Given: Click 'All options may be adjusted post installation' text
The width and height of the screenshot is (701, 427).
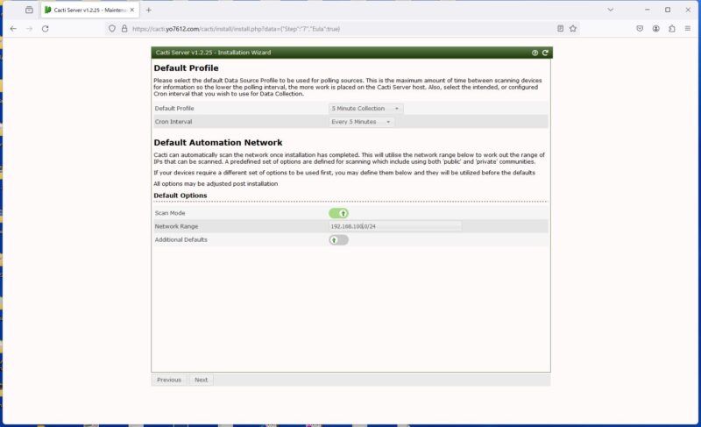Looking at the screenshot, I should click(x=216, y=184).
